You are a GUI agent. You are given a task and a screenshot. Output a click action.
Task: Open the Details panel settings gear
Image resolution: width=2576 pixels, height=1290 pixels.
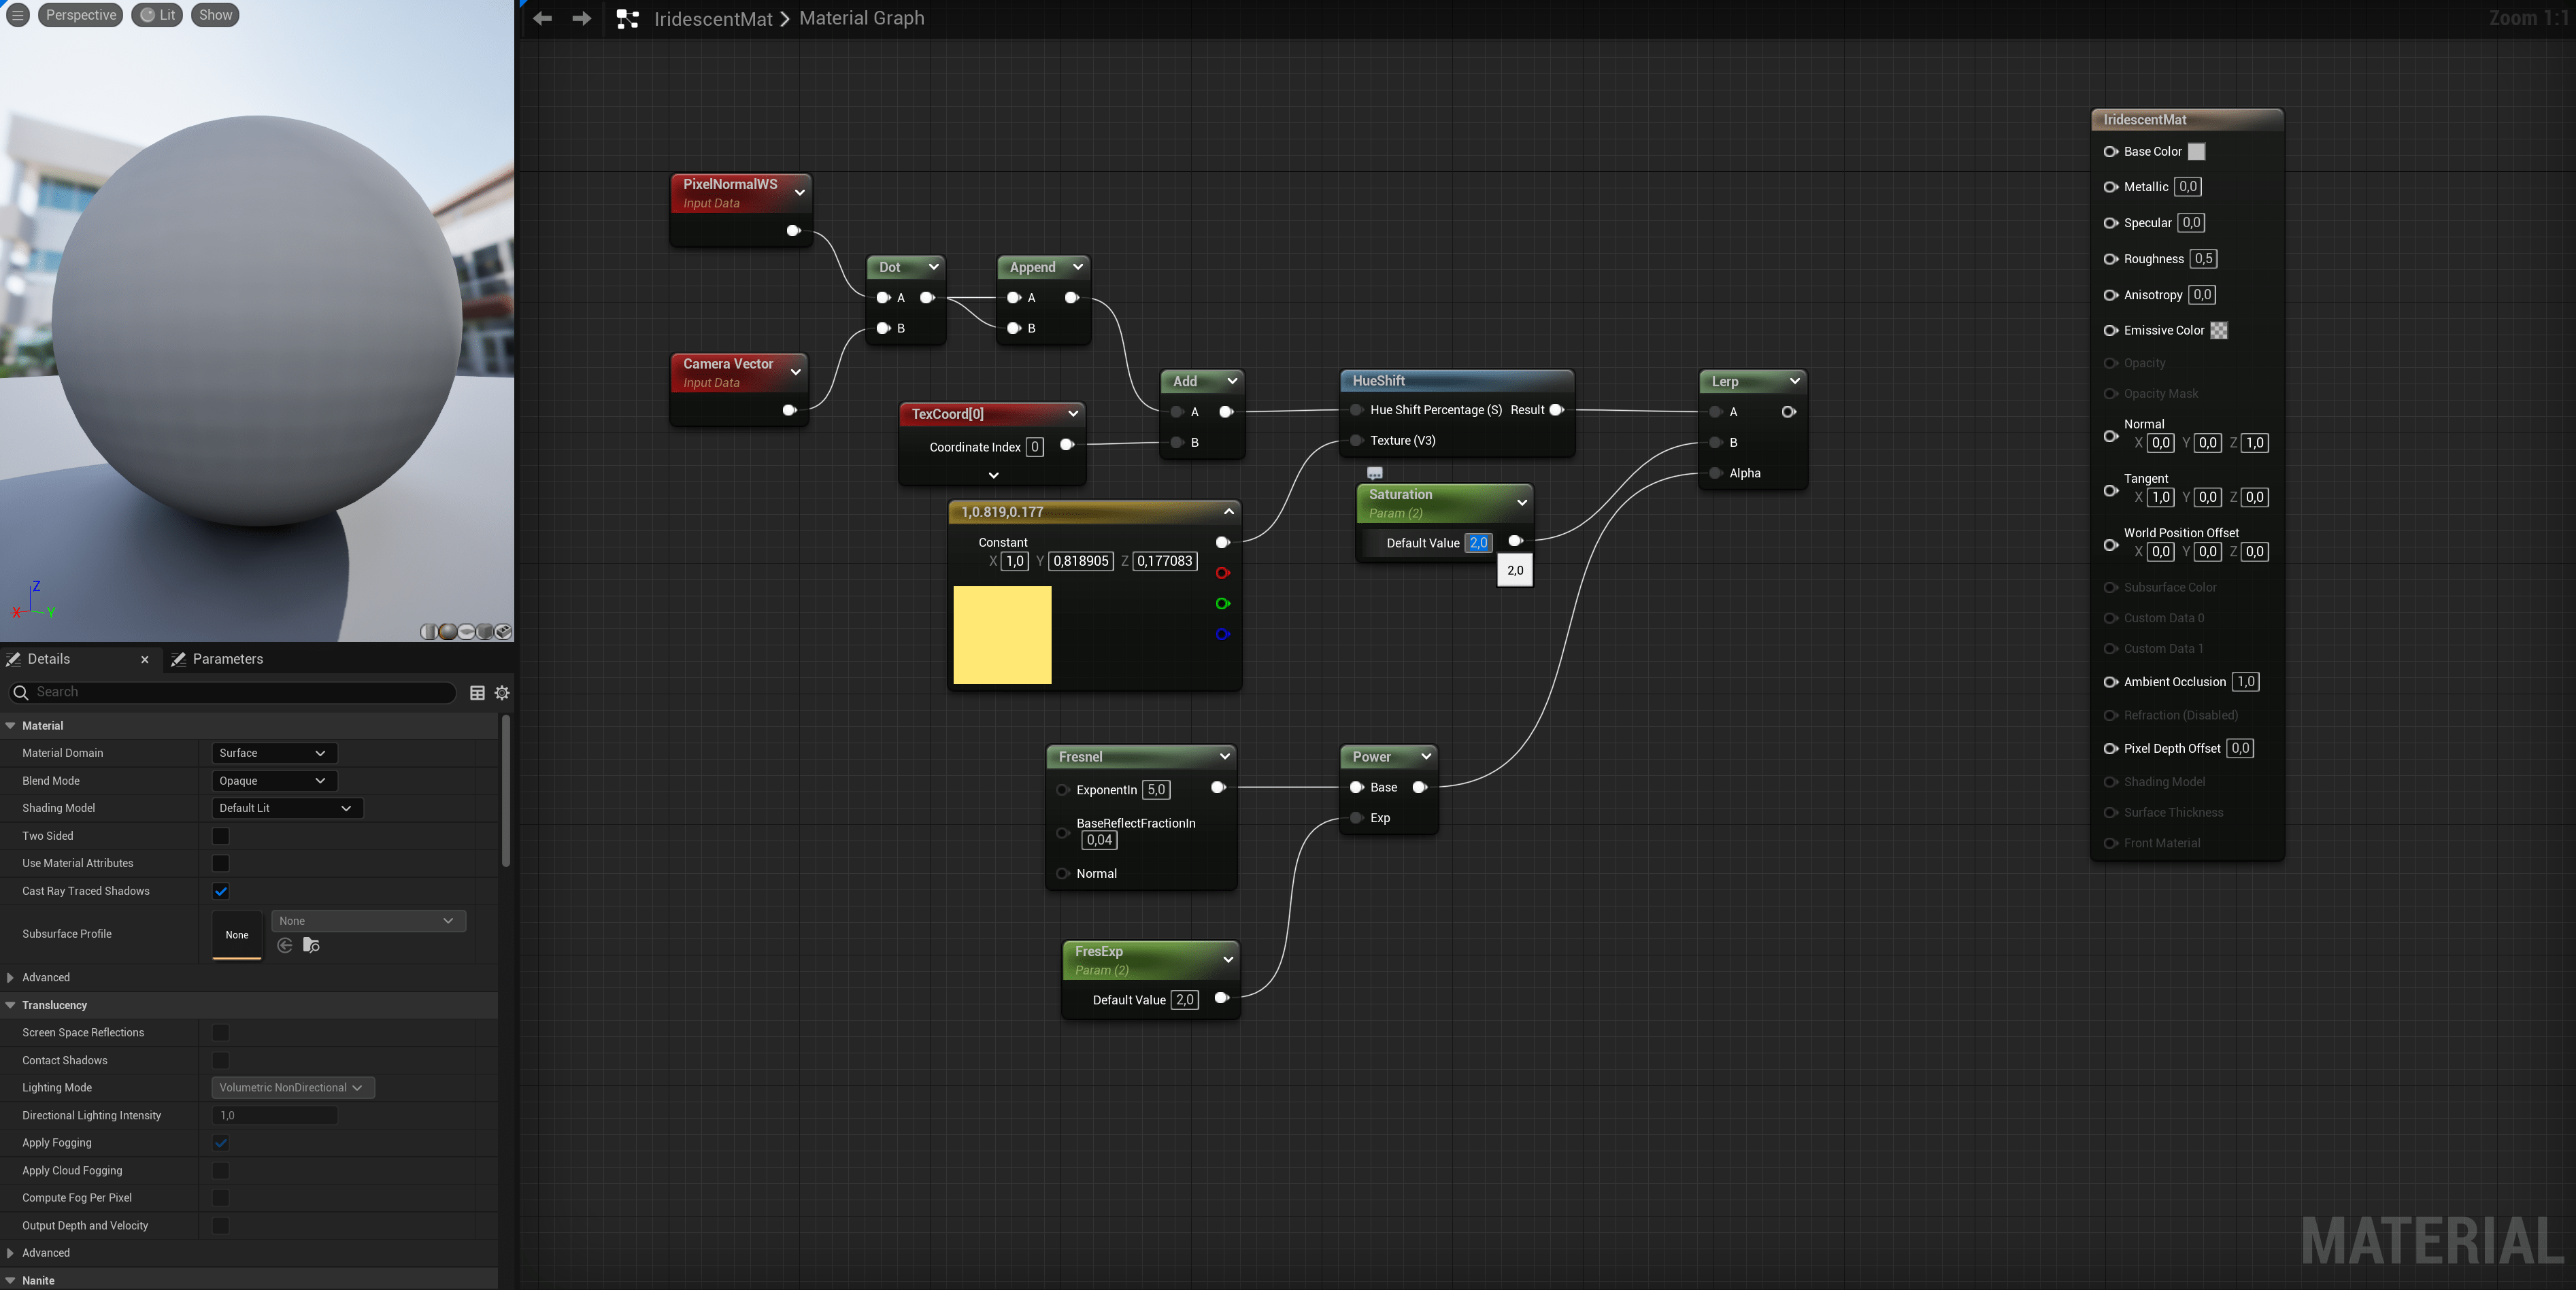502,692
